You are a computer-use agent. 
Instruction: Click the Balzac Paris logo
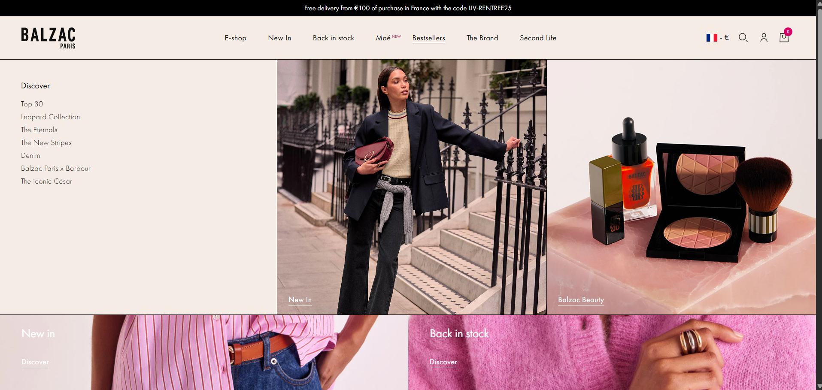(x=48, y=38)
